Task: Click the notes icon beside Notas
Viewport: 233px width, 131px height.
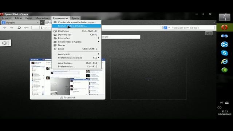Action: click(55, 45)
